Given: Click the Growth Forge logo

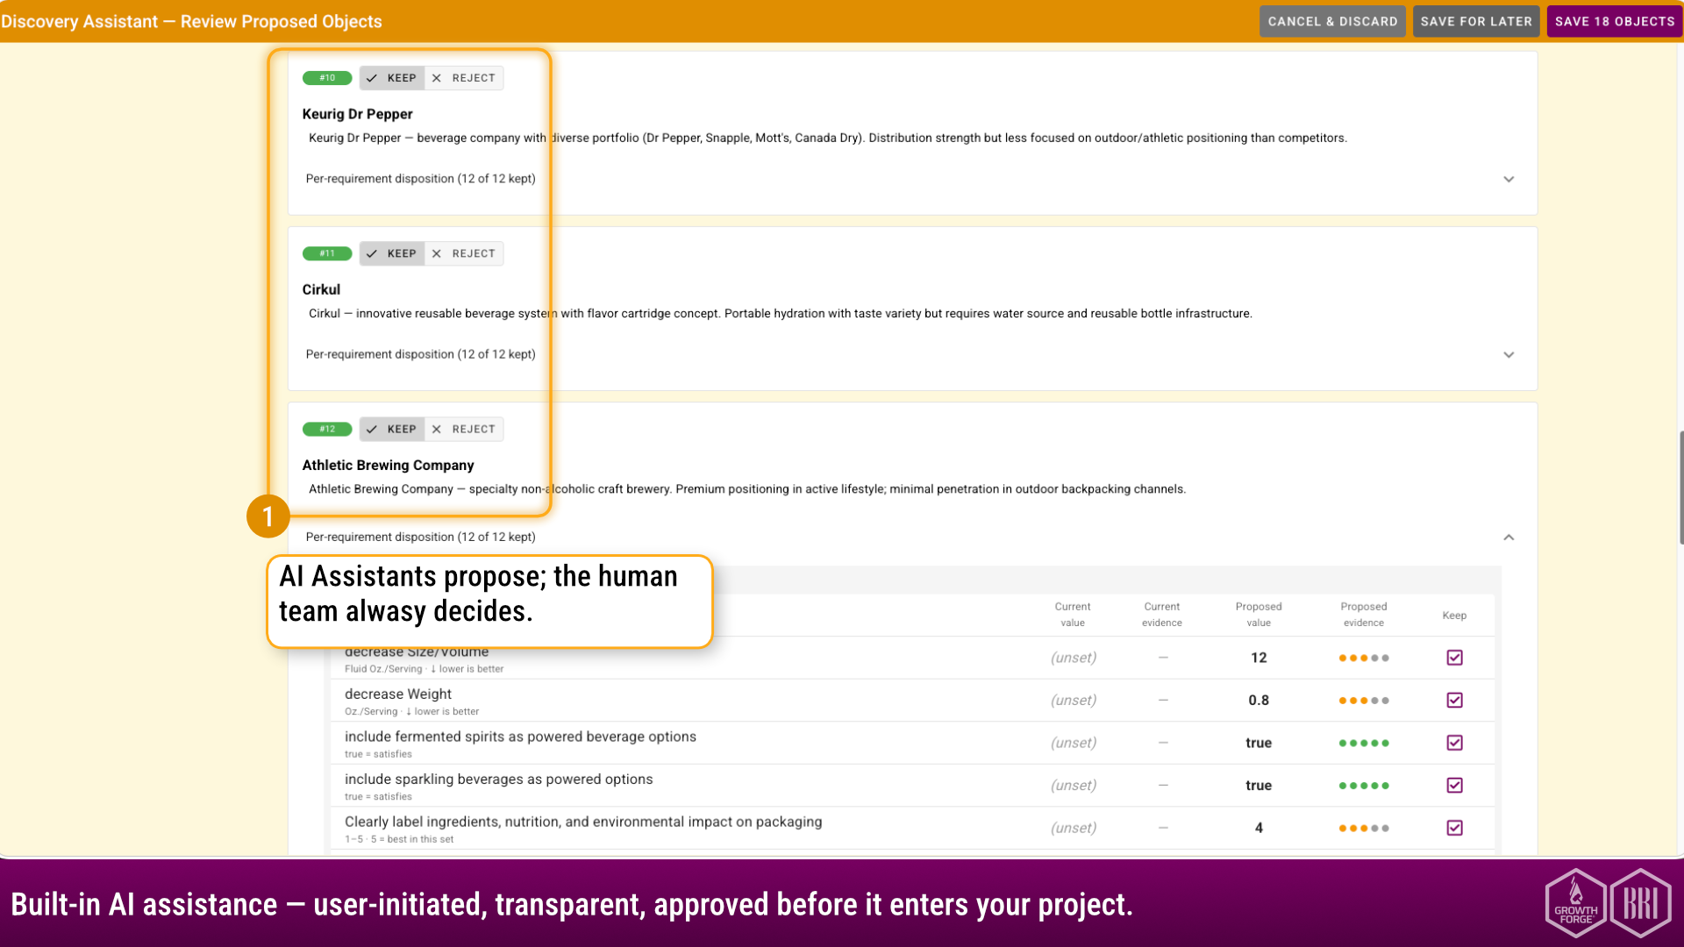Looking at the screenshot, I should coord(1575,902).
